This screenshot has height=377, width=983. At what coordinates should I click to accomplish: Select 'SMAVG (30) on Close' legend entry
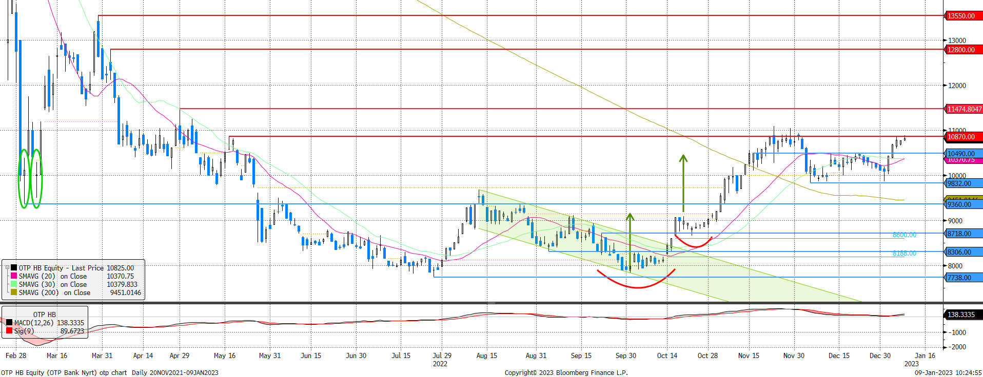53,284
